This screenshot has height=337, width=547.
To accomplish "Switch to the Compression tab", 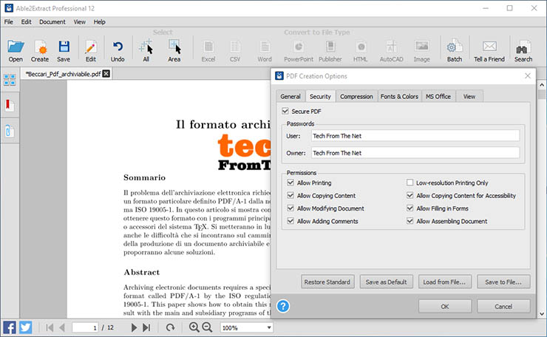I will click(x=356, y=96).
